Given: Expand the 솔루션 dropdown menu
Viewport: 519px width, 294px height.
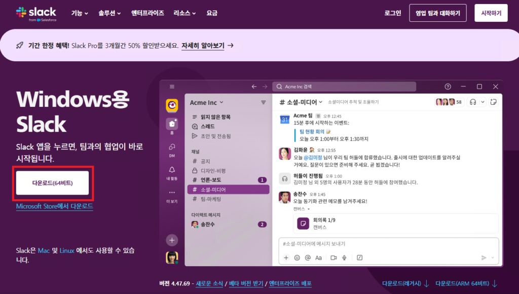Looking at the screenshot, I should (x=109, y=13).
